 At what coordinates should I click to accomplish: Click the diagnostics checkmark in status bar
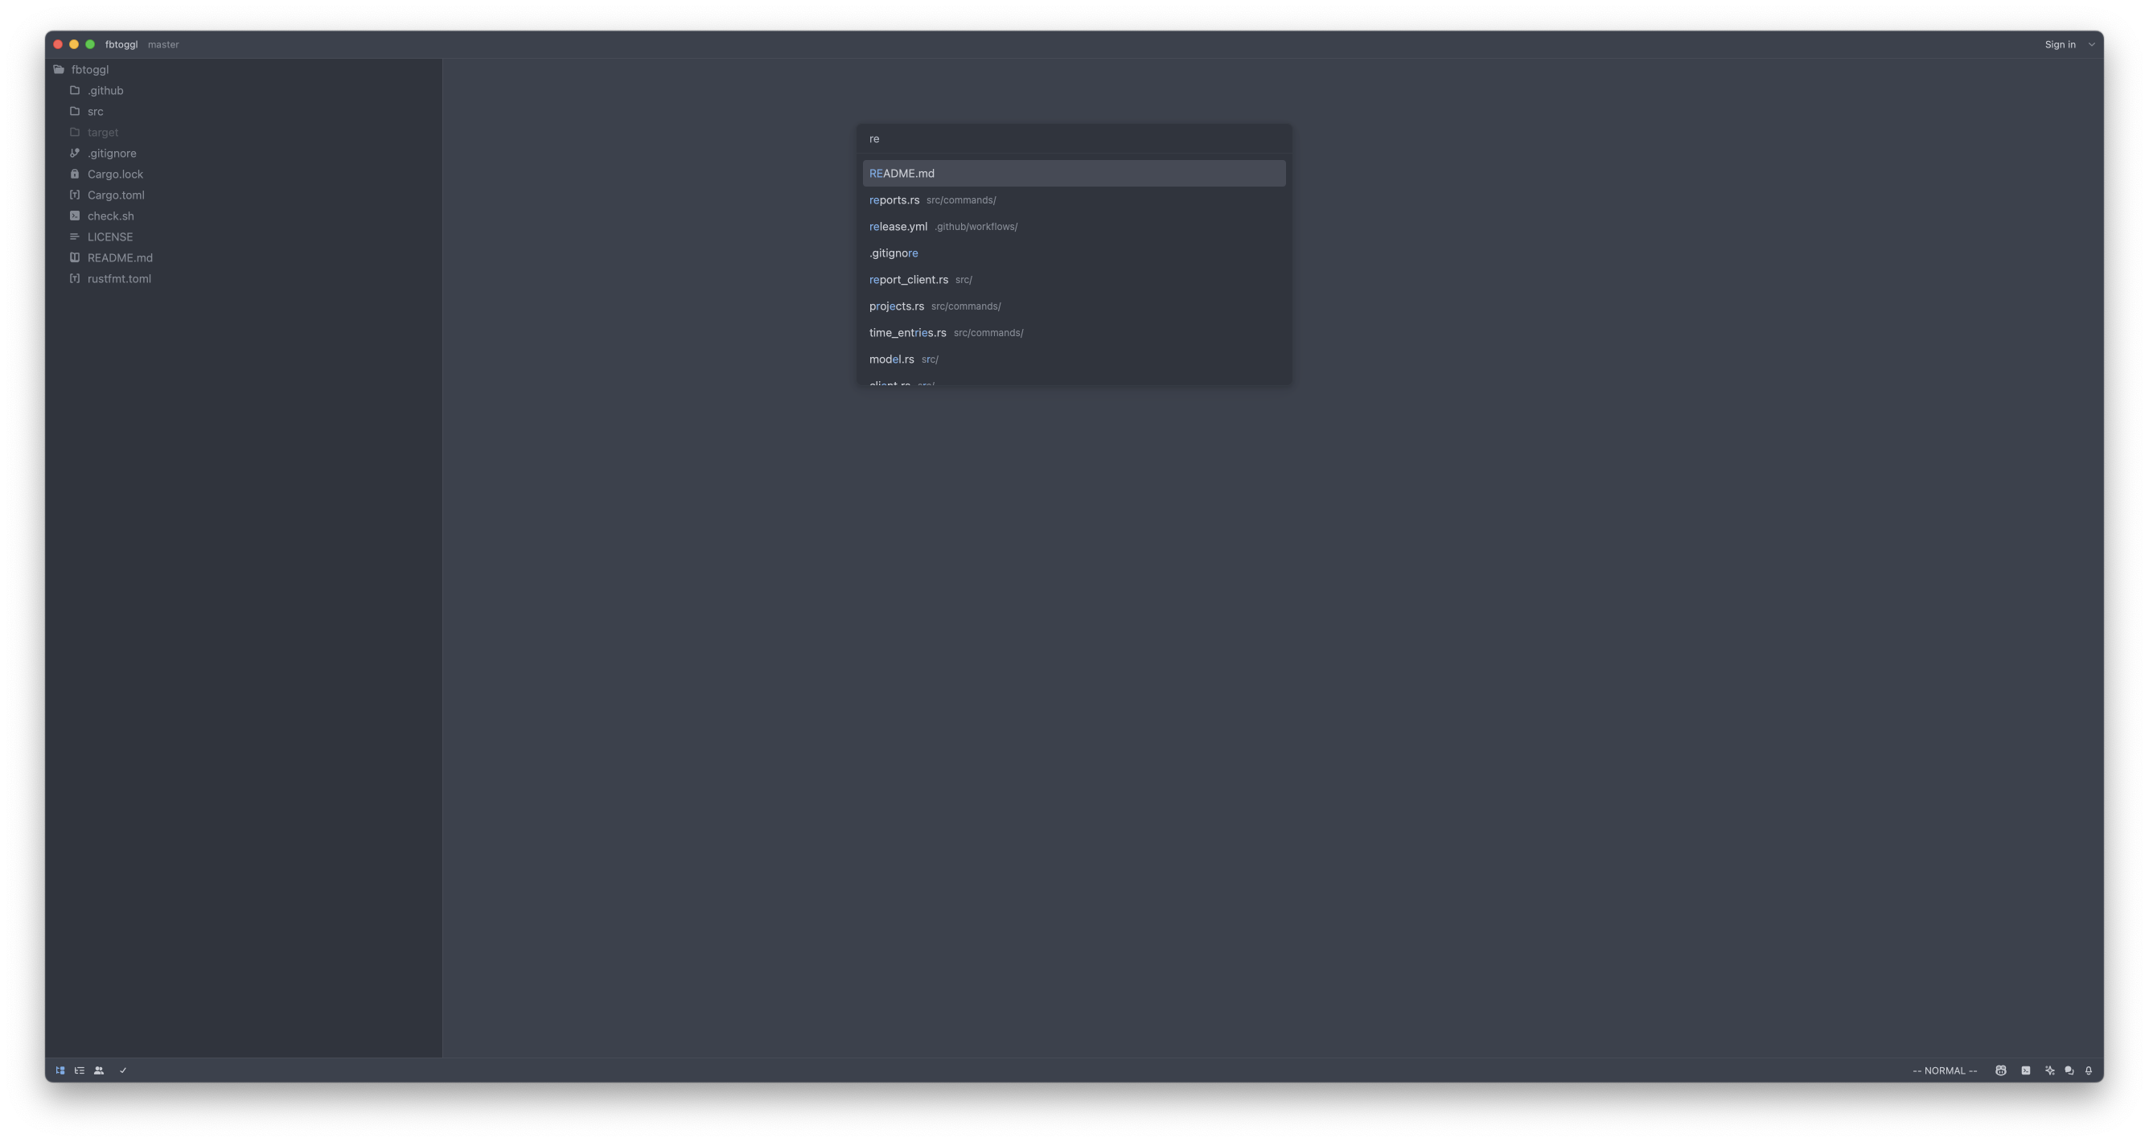(x=122, y=1070)
